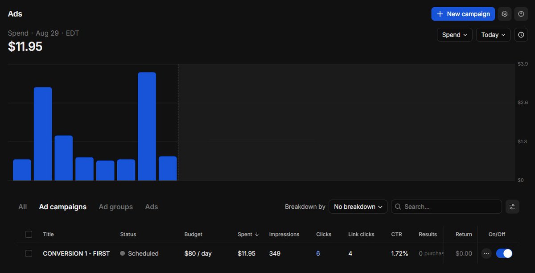
Task: Expand the No breakdown dropdown
Action: [x=358, y=207]
